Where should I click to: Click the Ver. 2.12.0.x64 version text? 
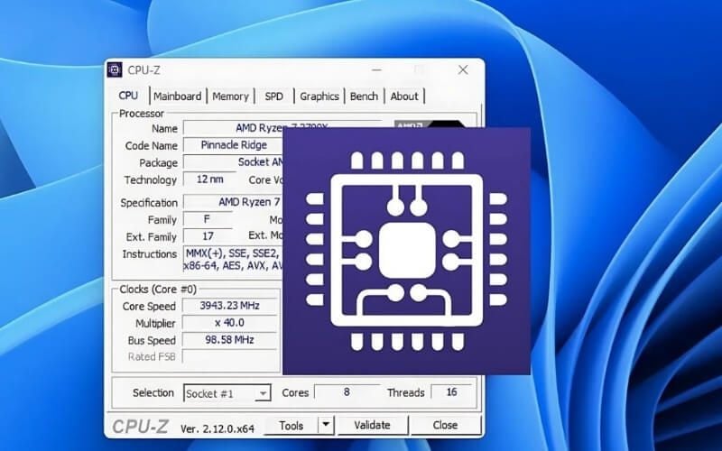click(x=218, y=428)
